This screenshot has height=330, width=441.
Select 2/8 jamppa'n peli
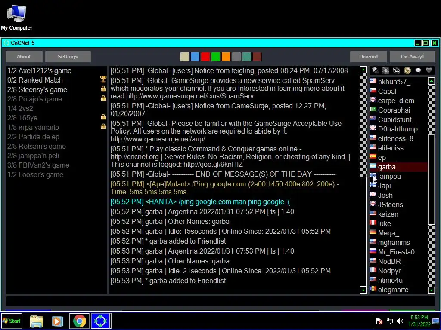tap(56, 156)
